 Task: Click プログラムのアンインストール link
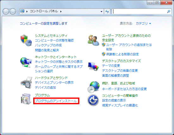56,101
